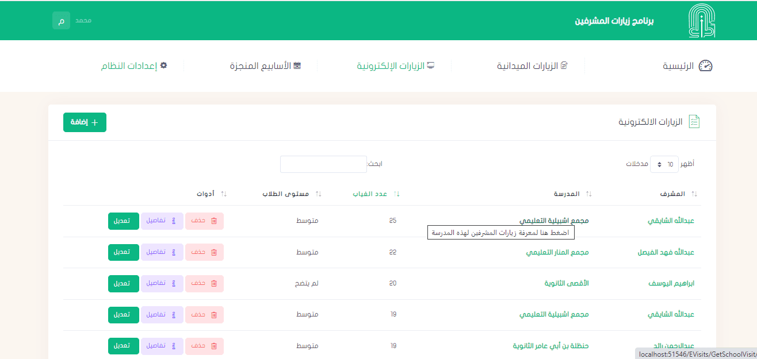
Task: Sort by عدد الغياب column icon
Action: [396, 194]
